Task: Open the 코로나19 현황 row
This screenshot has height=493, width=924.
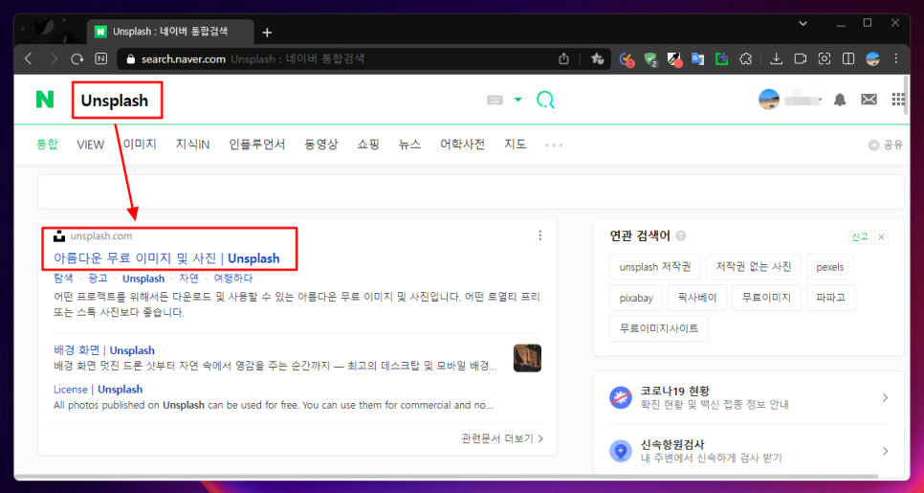Action: click(x=749, y=397)
